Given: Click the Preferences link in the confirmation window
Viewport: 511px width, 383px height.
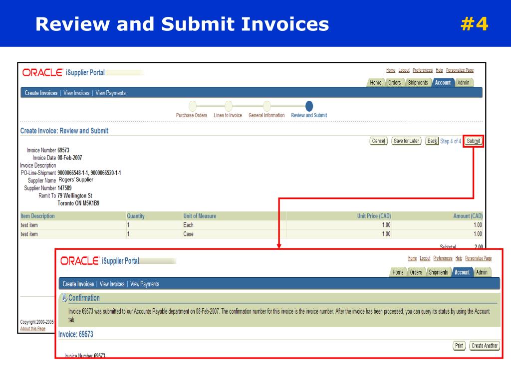Looking at the screenshot, I should [x=443, y=258].
